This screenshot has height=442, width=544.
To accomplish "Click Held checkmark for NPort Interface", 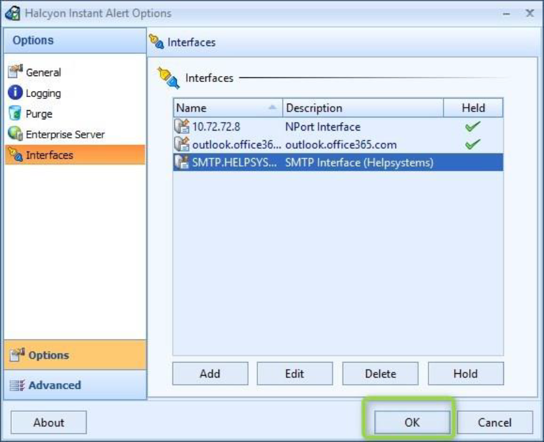I will (472, 127).
